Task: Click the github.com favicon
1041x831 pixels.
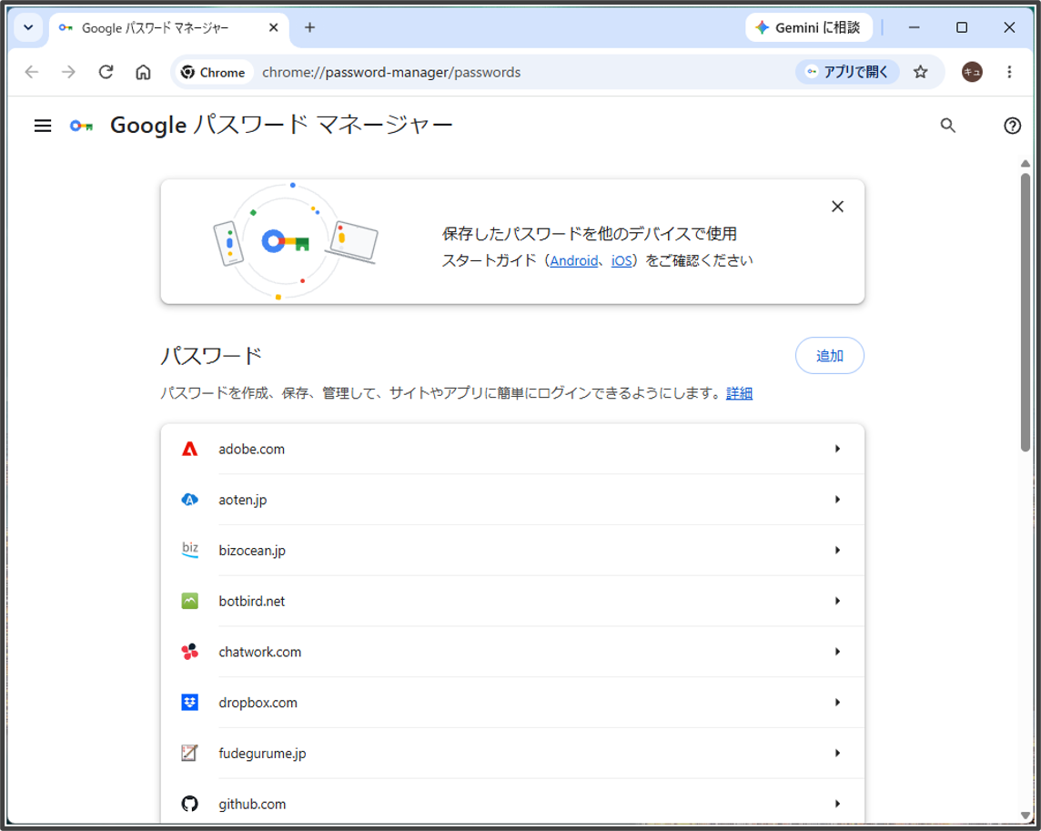Action: click(190, 804)
